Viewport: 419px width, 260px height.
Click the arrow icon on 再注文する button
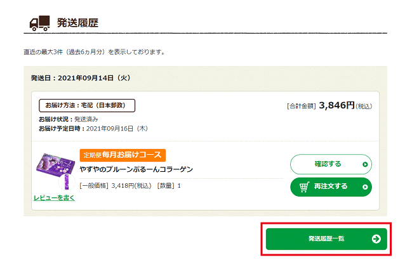(364, 187)
